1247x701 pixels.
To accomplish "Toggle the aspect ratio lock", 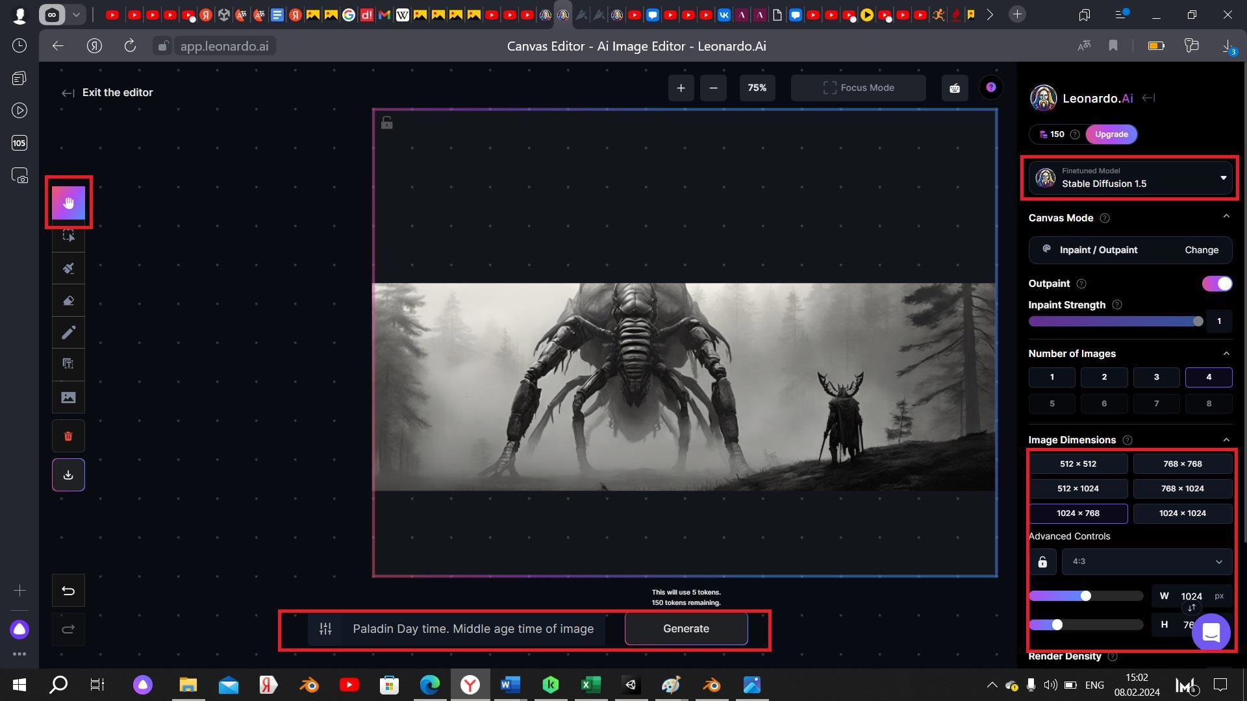I will pos(1042,562).
